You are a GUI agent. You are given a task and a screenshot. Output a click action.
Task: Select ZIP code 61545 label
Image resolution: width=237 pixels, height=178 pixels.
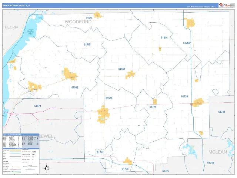tap(87, 44)
